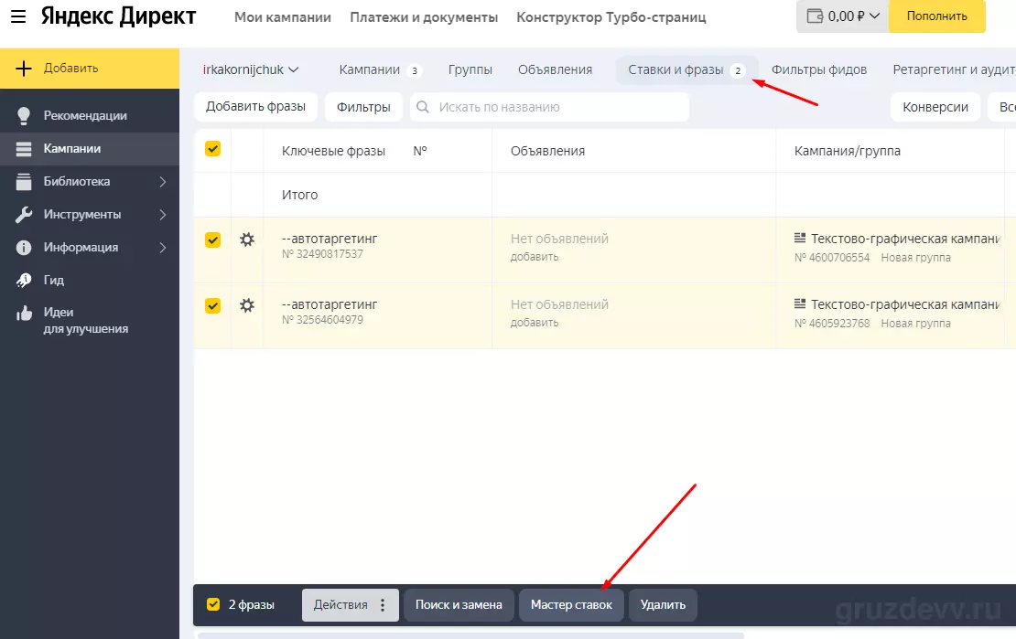
Task: Switch to the Кампании tab
Action: tap(380, 69)
